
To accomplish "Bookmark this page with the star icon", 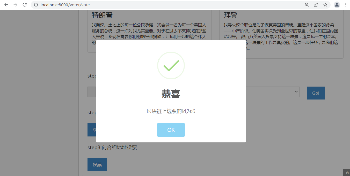I will tap(325, 5).
